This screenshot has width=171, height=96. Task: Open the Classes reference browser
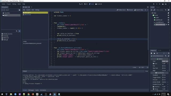click(x=130, y=10)
